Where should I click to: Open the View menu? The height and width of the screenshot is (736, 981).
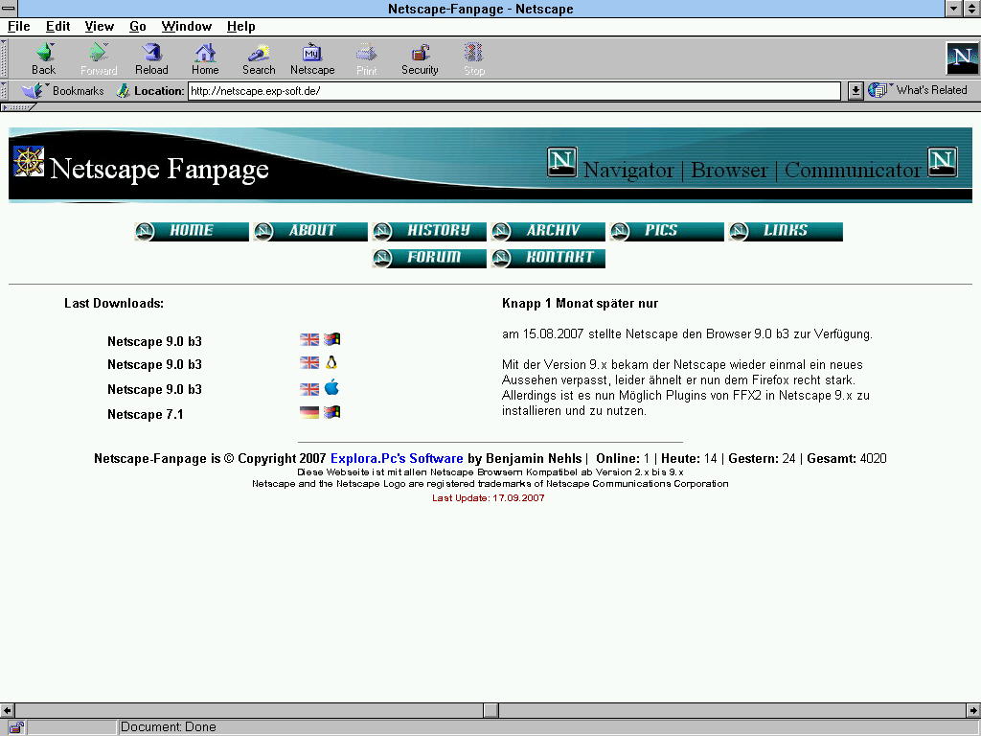pyautogui.click(x=99, y=26)
